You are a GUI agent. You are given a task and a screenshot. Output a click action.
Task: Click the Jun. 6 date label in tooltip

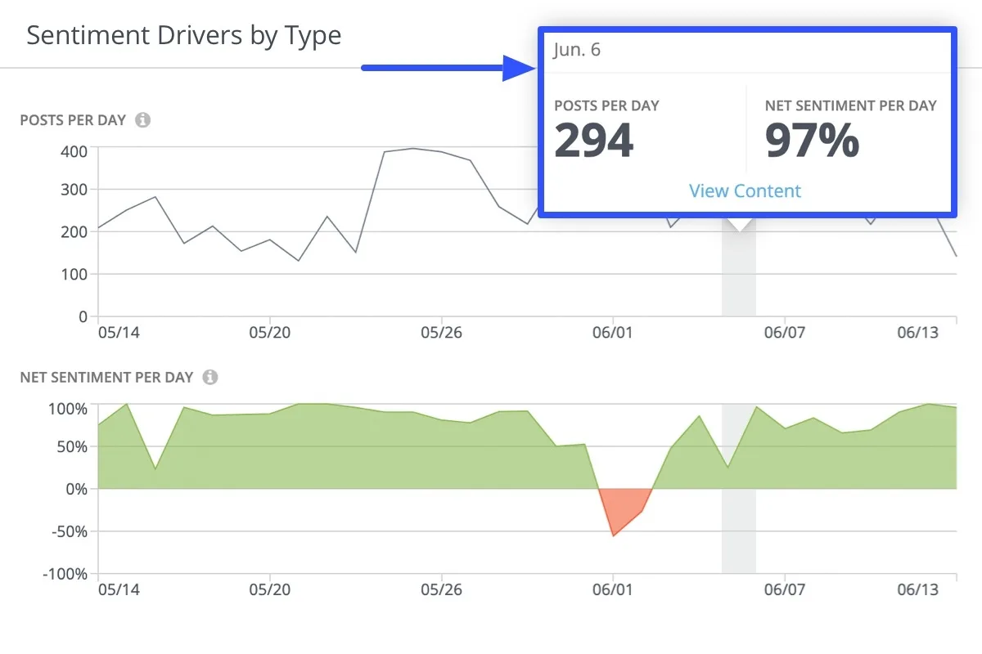click(x=579, y=49)
